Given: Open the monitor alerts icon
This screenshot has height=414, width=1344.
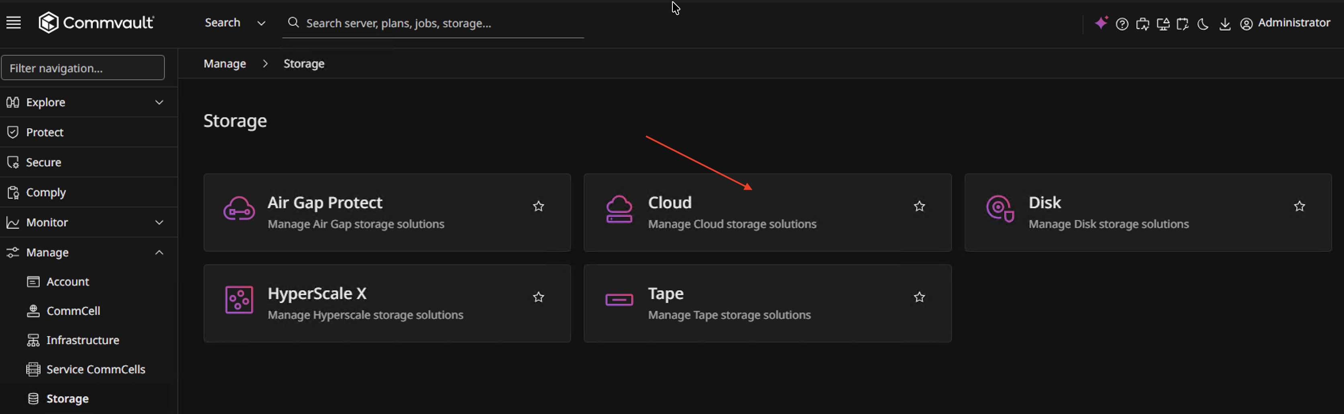Looking at the screenshot, I should 1163,24.
